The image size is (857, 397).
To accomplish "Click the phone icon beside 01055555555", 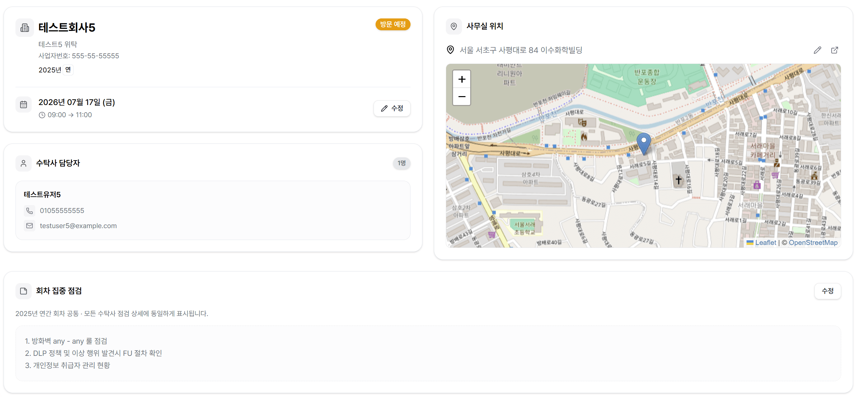I will [30, 211].
